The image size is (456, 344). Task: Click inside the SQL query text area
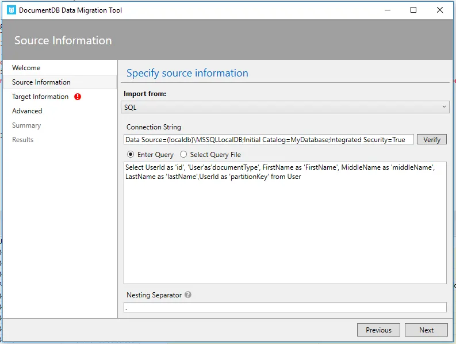pos(285,223)
